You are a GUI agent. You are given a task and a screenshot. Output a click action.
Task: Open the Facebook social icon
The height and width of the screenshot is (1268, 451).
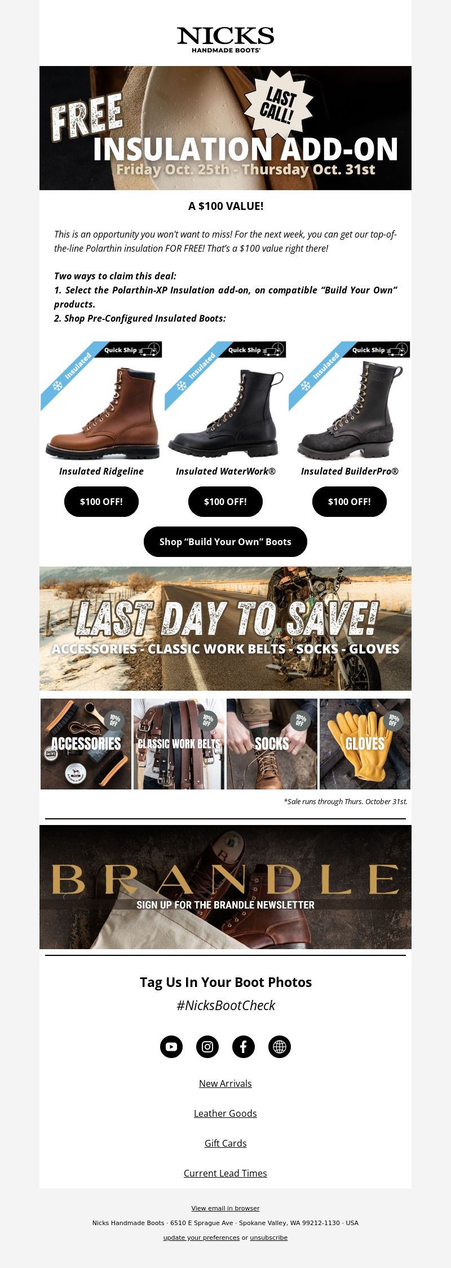(244, 1047)
